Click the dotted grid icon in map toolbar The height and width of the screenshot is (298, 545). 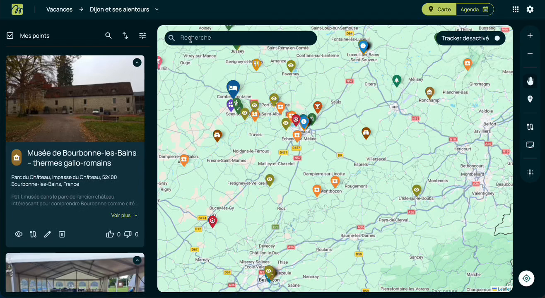(x=530, y=173)
